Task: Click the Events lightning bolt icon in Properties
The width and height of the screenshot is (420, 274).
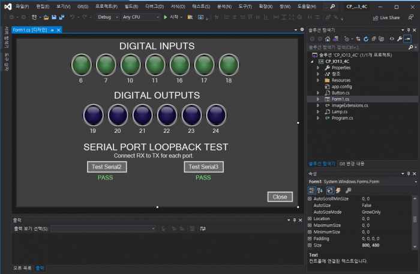Action: [339, 190]
